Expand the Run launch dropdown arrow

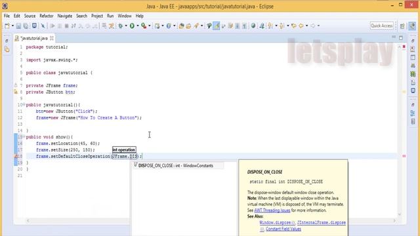click(138, 26)
